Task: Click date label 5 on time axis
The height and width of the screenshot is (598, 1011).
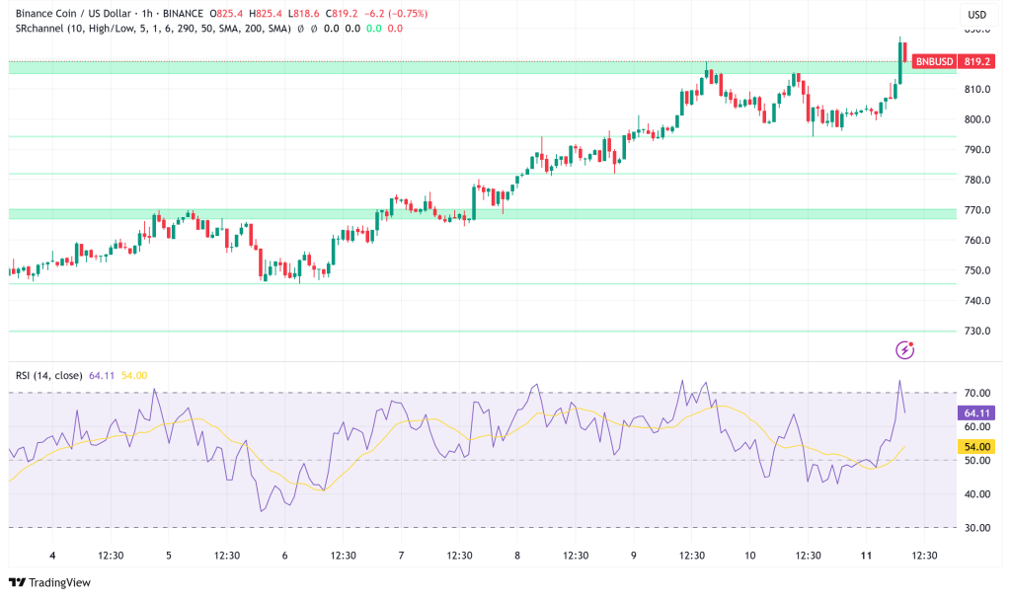Action: pos(169,556)
